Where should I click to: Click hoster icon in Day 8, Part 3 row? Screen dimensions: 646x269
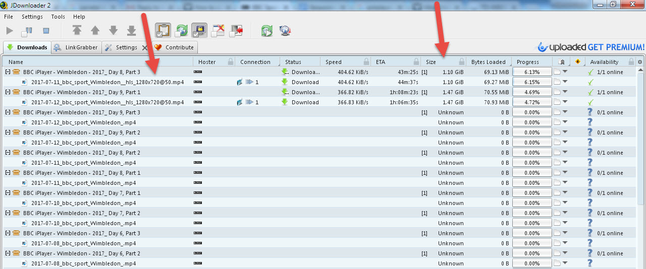coord(198,72)
